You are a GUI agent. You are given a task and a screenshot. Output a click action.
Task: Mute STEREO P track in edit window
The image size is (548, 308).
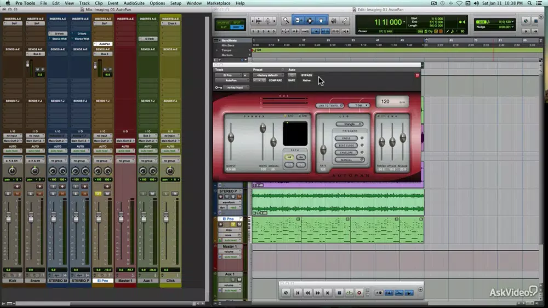pyautogui.click(x=239, y=197)
